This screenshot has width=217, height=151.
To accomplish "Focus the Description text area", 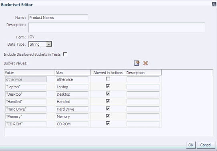I will 117,28.
